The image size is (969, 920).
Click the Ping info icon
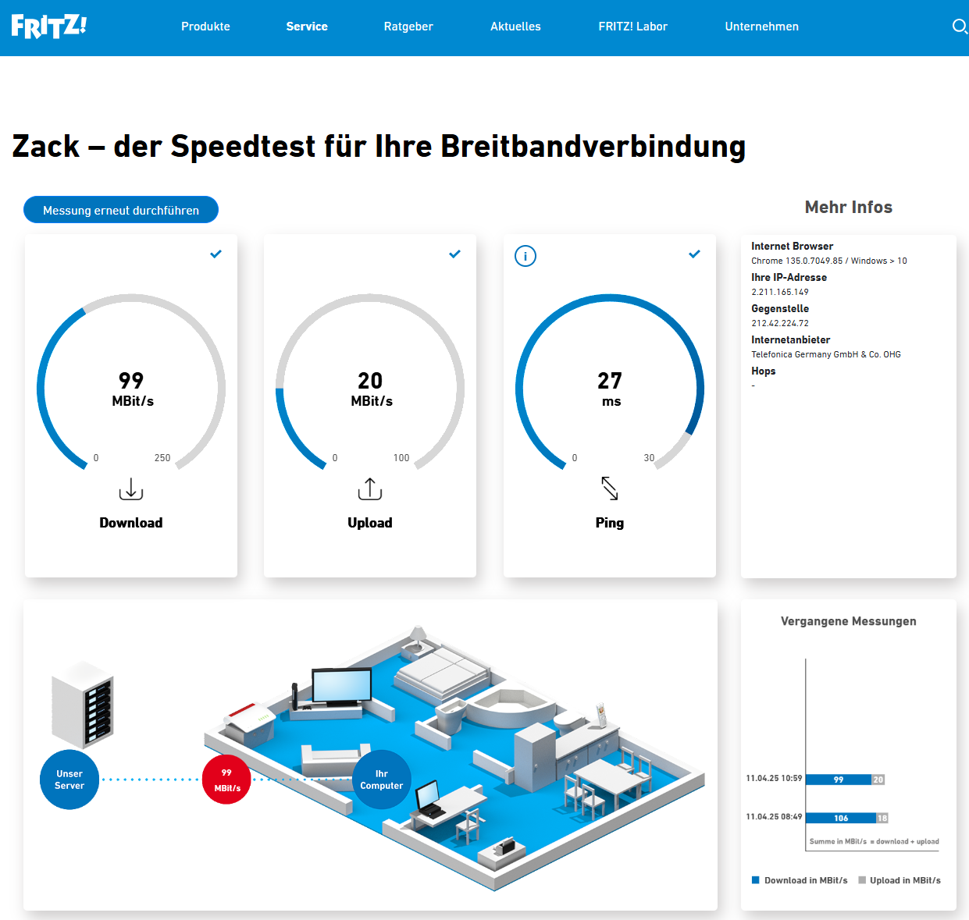tap(525, 256)
